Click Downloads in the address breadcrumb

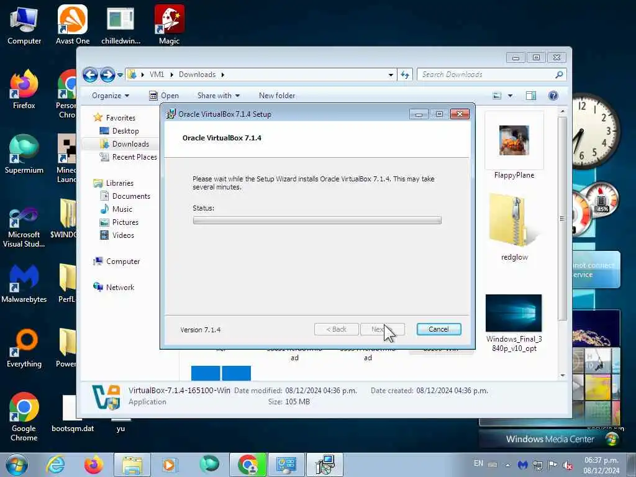[197, 75]
